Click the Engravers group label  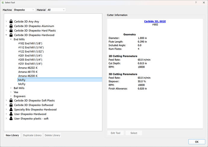point(20,96)
